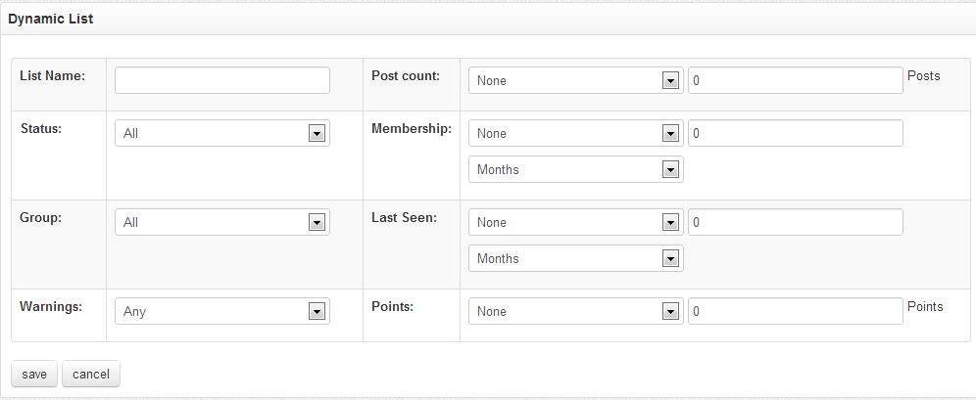Open the Last Seen Months unit dropdown

click(576, 258)
